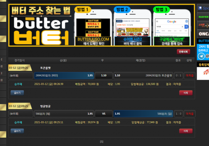Delete the 빙글빙글 bet with 삭제
Image resolution: width=209 pixels, height=146 pixels.
[186, 131]
